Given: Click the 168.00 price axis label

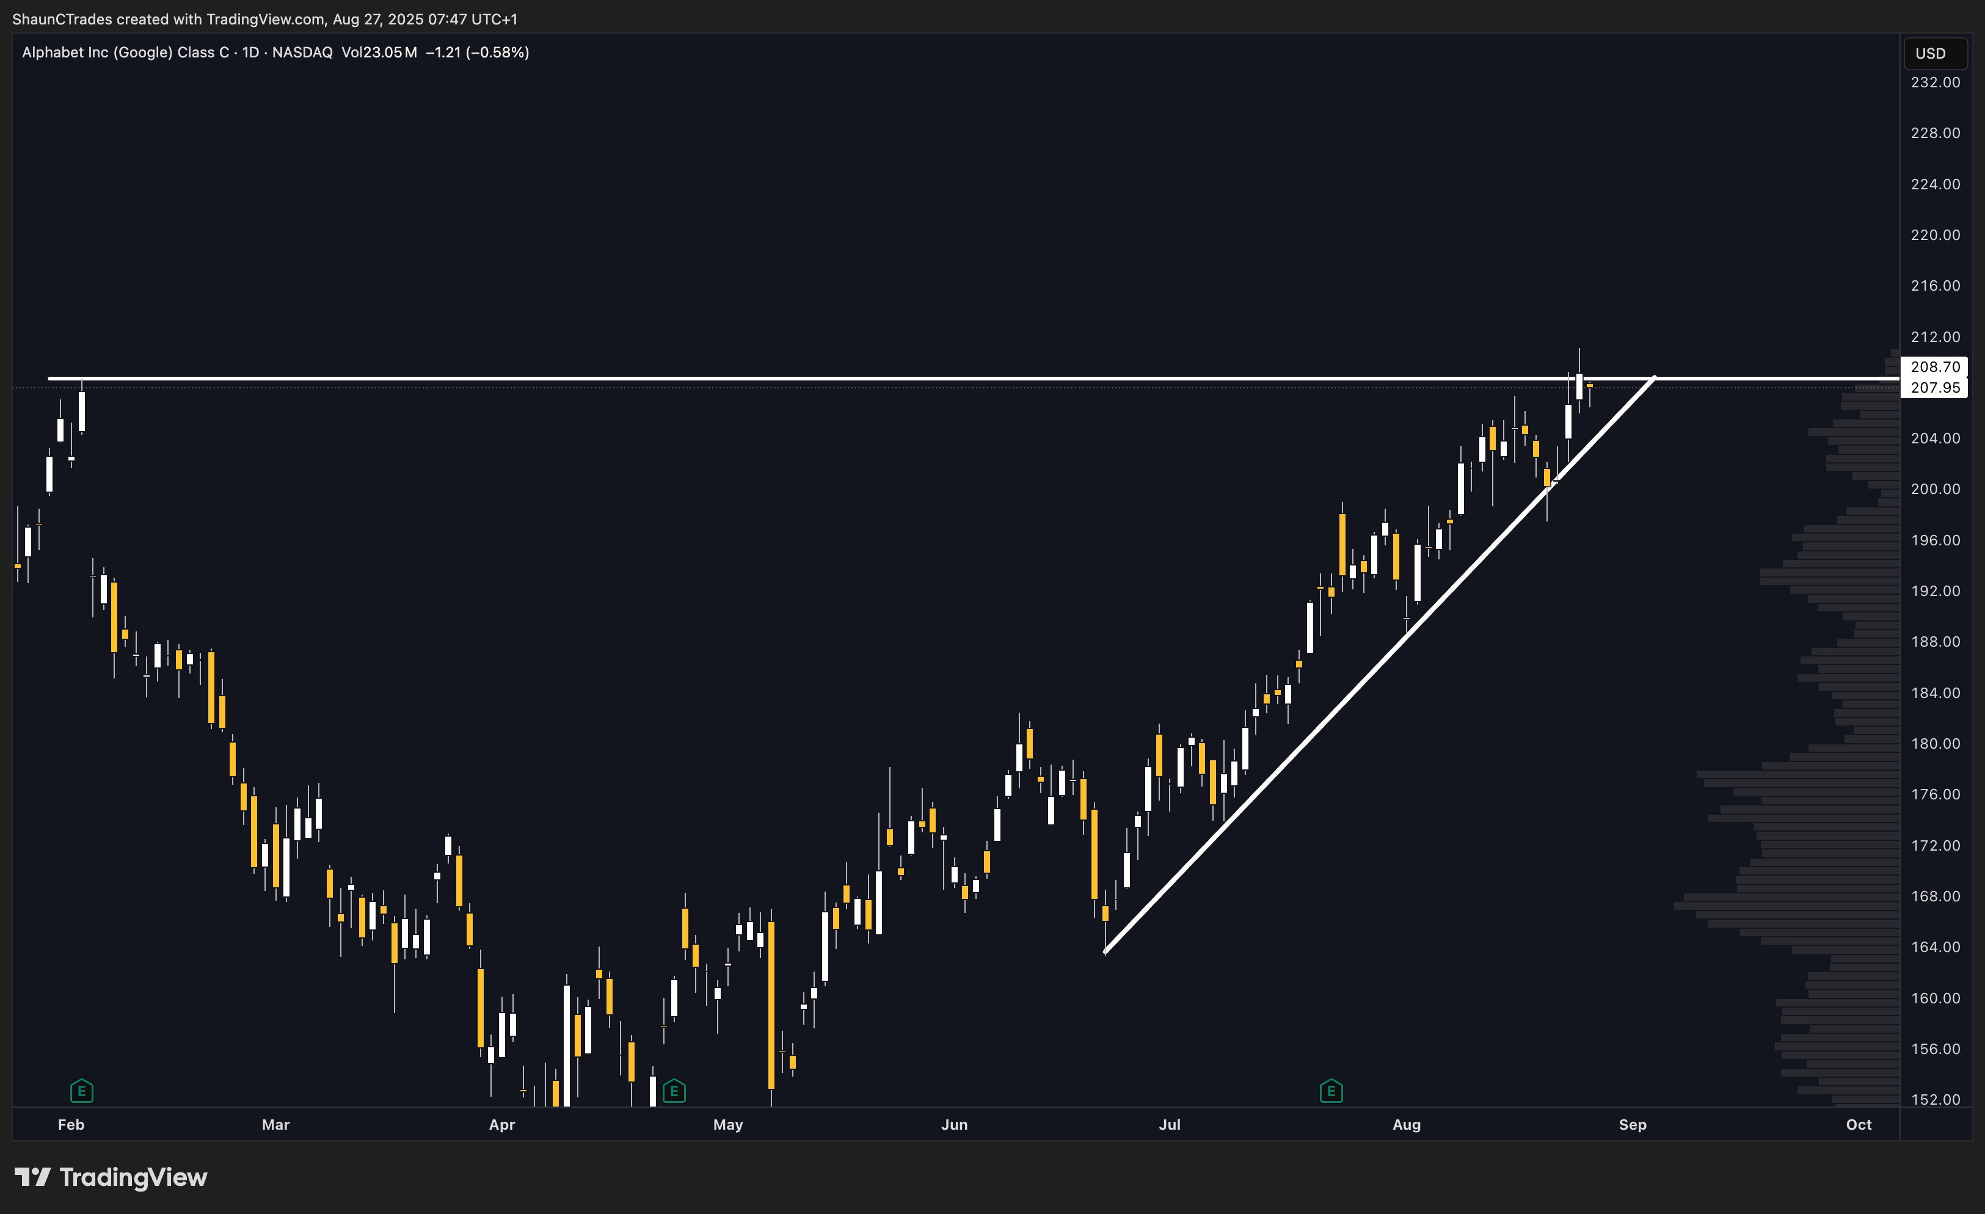Looking at the screenshot, I should [1936, 896].
